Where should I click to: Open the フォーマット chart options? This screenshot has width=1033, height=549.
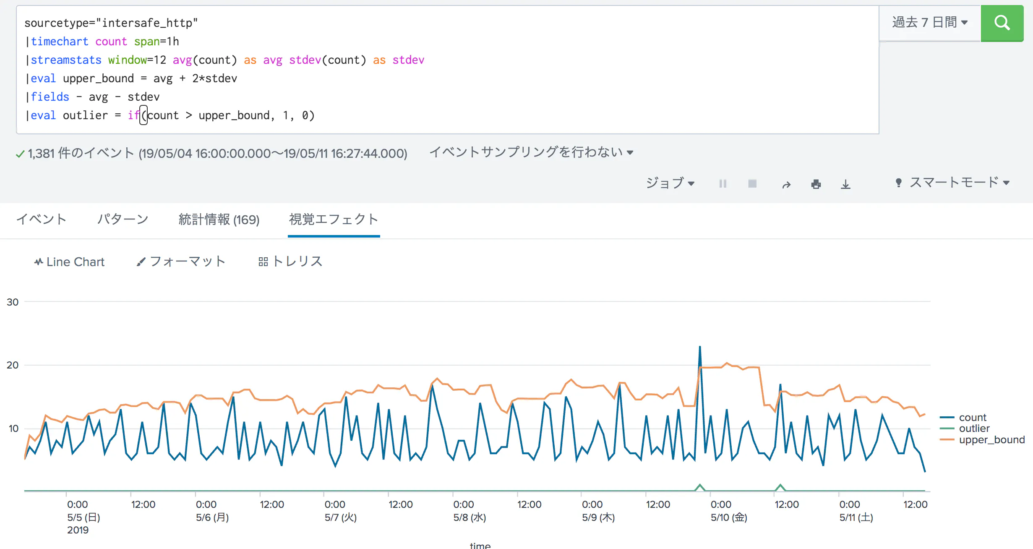(x=182, y=261)
